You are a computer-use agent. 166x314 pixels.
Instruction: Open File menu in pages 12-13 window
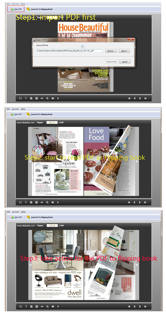(x=8, y=212)
